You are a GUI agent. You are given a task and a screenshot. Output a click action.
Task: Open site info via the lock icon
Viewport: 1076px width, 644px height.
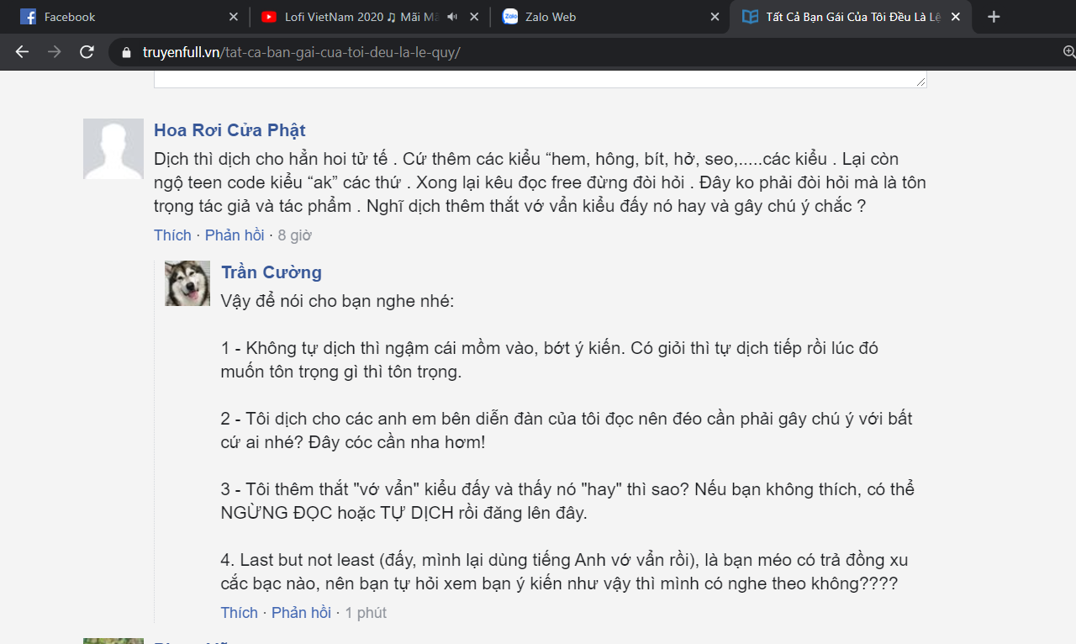point(128,52)
